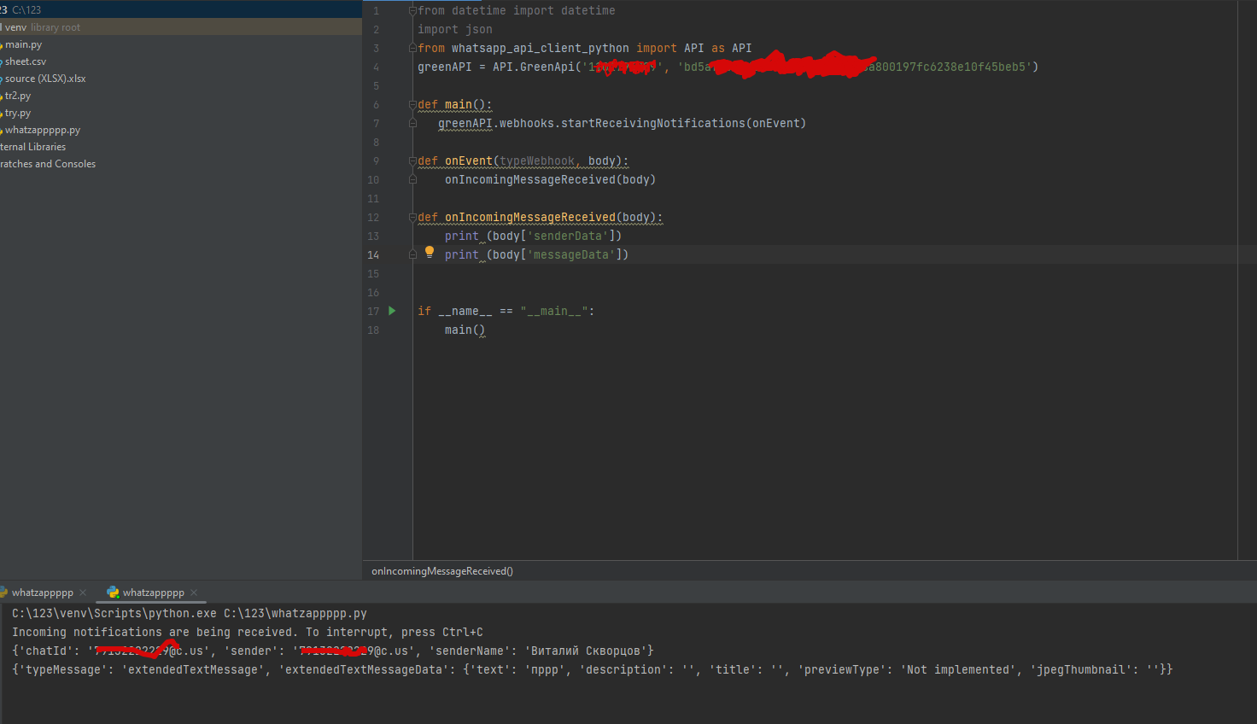Select the second whatzappppp run tab
The width and height of the screenshot is (1257, 724).
(x=153, y=593)
